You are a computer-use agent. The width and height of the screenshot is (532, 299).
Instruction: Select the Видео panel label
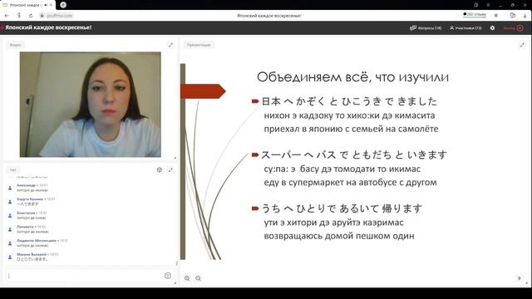(15, 45)
